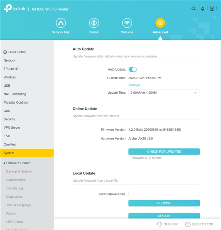Open QoS in sidebar

tap(7, 111)
